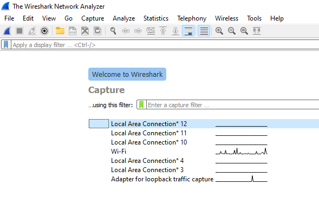This screenshot has height=210, width=319.
Task: Zoom in the main window text
Action: (x=219, y=31)
